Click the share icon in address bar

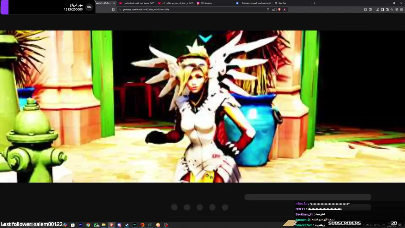274,9
